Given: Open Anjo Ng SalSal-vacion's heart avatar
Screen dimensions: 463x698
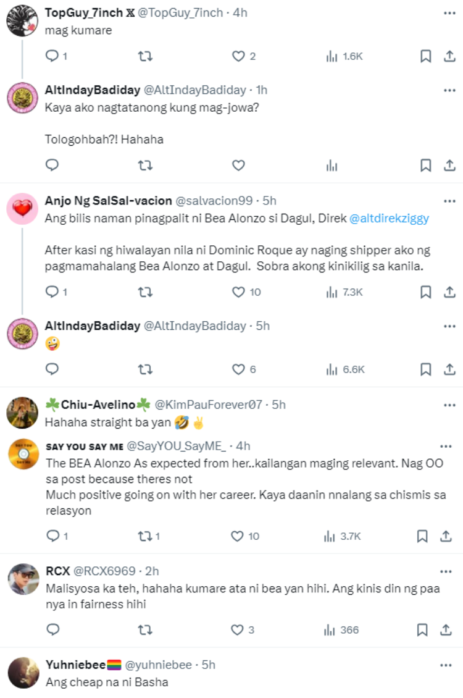Looking at the screenshot, I should click(23, 210).
